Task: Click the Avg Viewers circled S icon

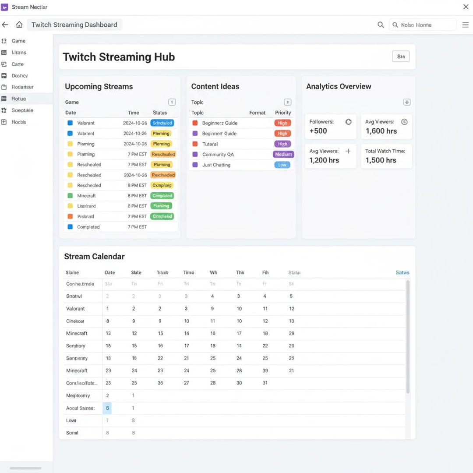Action: (x=404, y=122)
